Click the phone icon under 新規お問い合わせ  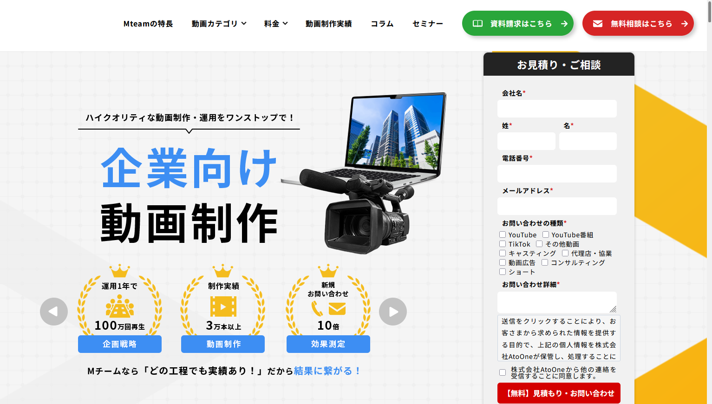317,309
